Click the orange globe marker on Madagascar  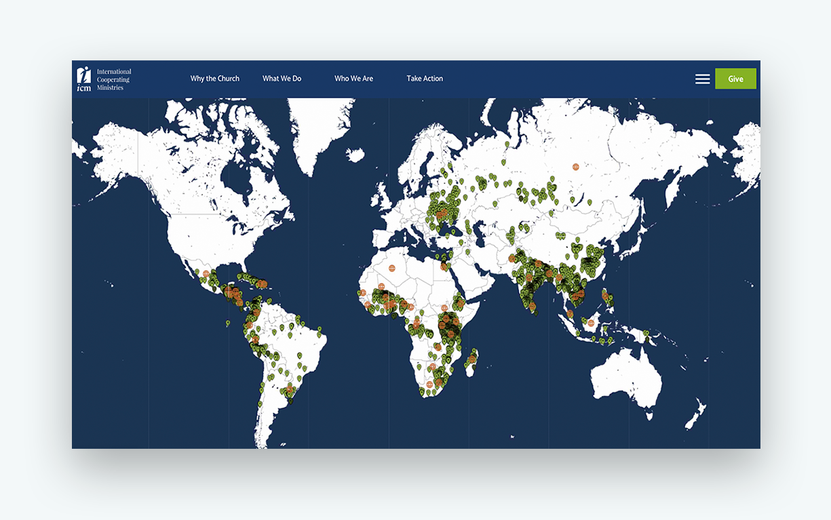tap(471, 359)
